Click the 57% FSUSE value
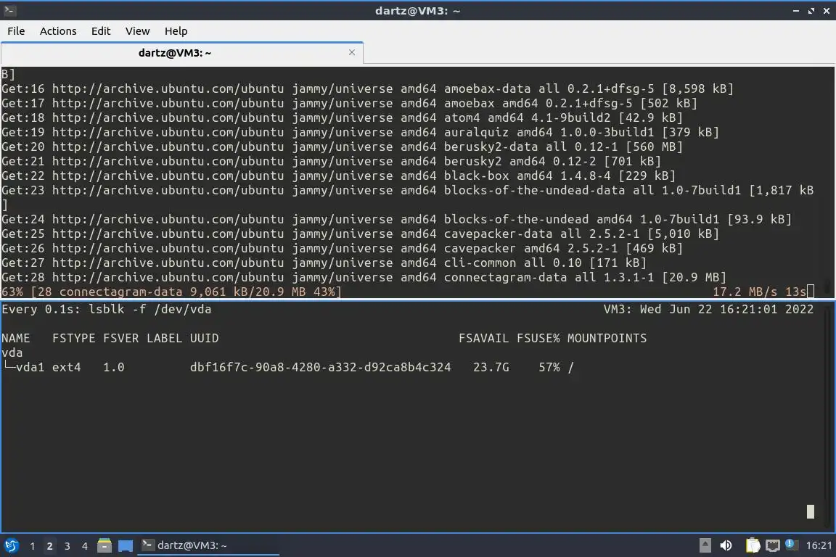Screen dimensions: 836x557 549,367
